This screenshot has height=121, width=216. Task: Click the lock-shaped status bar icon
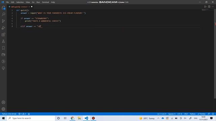[29, 114]
